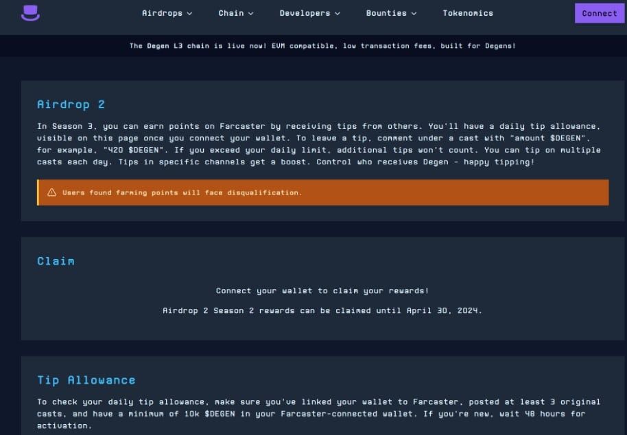The image size is (627, 435).
Task: Go to the Tokenomics page
Action: [x=468, y=13]
